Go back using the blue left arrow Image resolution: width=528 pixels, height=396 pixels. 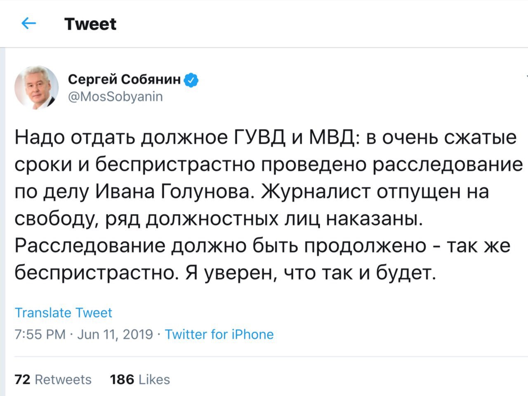[28, 24]
